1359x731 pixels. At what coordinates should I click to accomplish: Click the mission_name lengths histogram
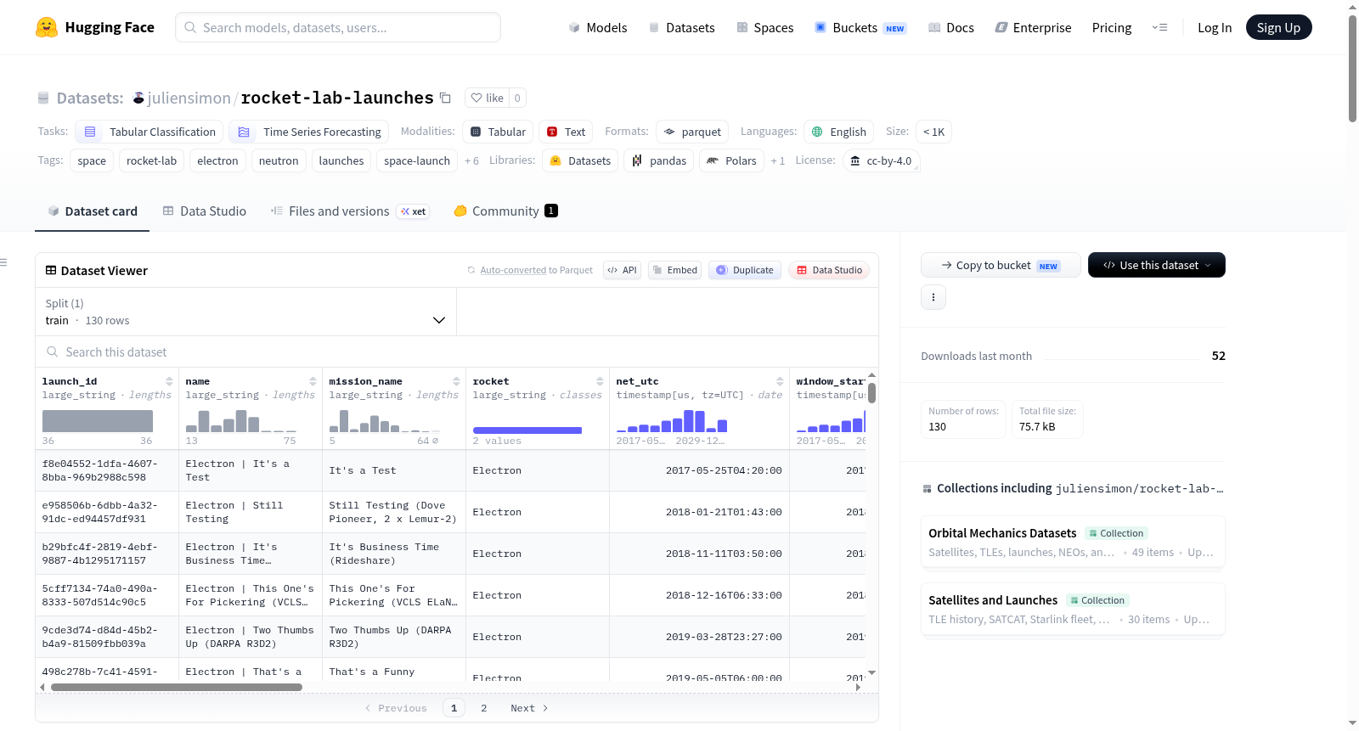point(384,421)
